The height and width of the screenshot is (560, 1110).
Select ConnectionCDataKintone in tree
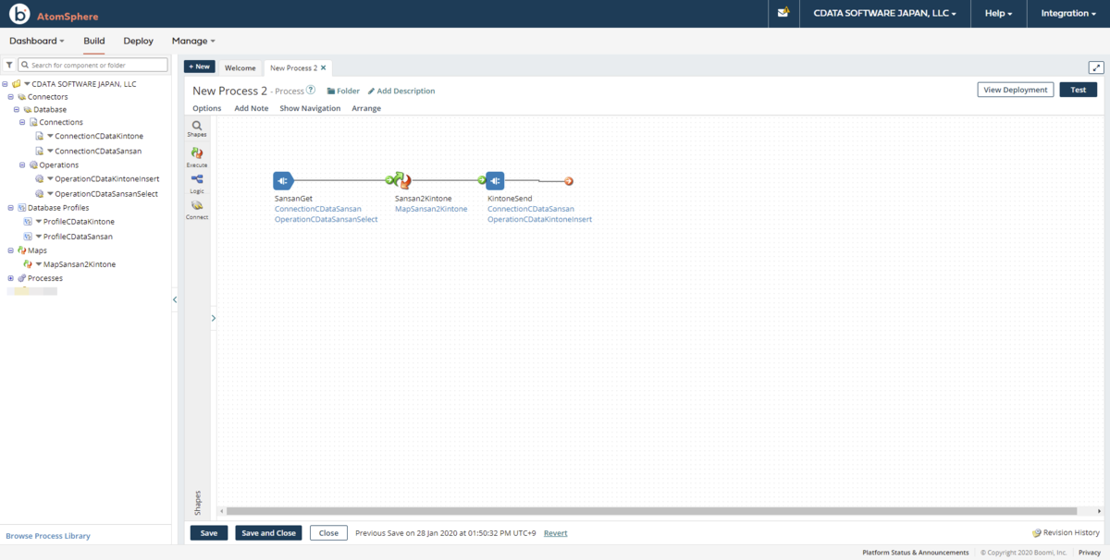pos(99,136)
